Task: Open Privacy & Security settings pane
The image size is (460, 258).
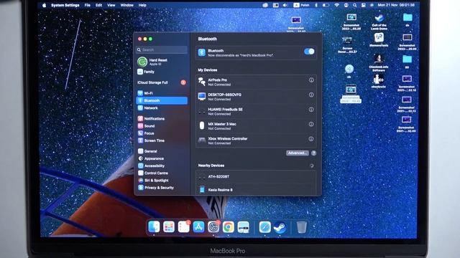Action: [x=162, y=188]
